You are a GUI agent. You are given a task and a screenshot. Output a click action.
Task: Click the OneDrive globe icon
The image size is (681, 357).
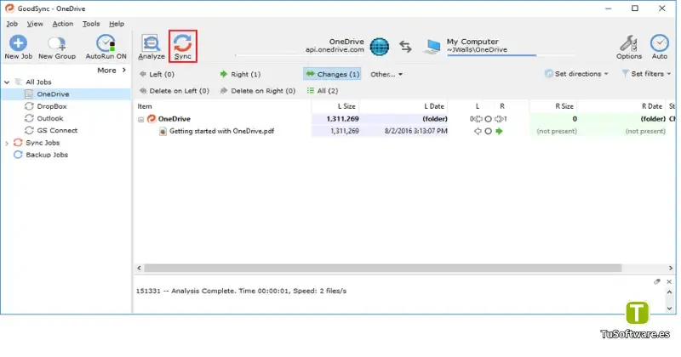(379, 47)
